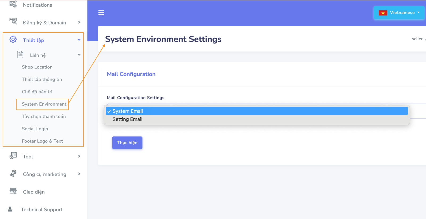This screenshot has width=426, height=219.
Task: Open Footer Logo & Text settings
Action: coord(42,141)
